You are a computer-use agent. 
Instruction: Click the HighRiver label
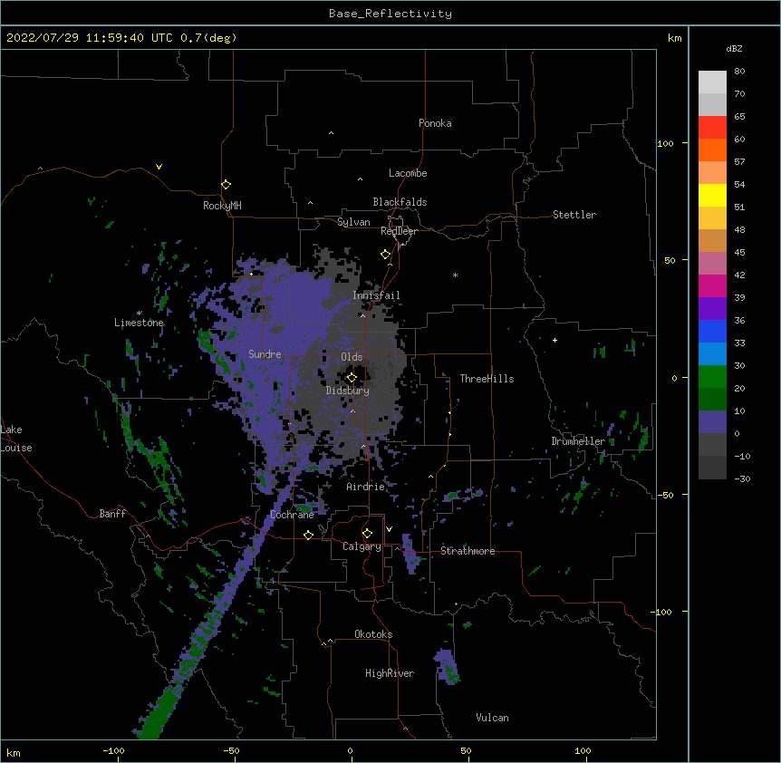click(x=390, y=673)
